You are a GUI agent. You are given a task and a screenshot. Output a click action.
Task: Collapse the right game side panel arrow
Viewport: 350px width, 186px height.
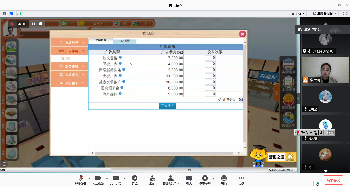coord(276,93)
